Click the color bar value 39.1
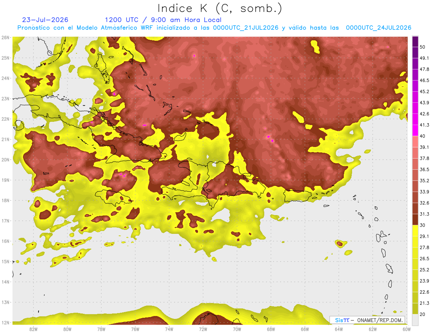This screenshot has width=432, height=334. [424, 147]
